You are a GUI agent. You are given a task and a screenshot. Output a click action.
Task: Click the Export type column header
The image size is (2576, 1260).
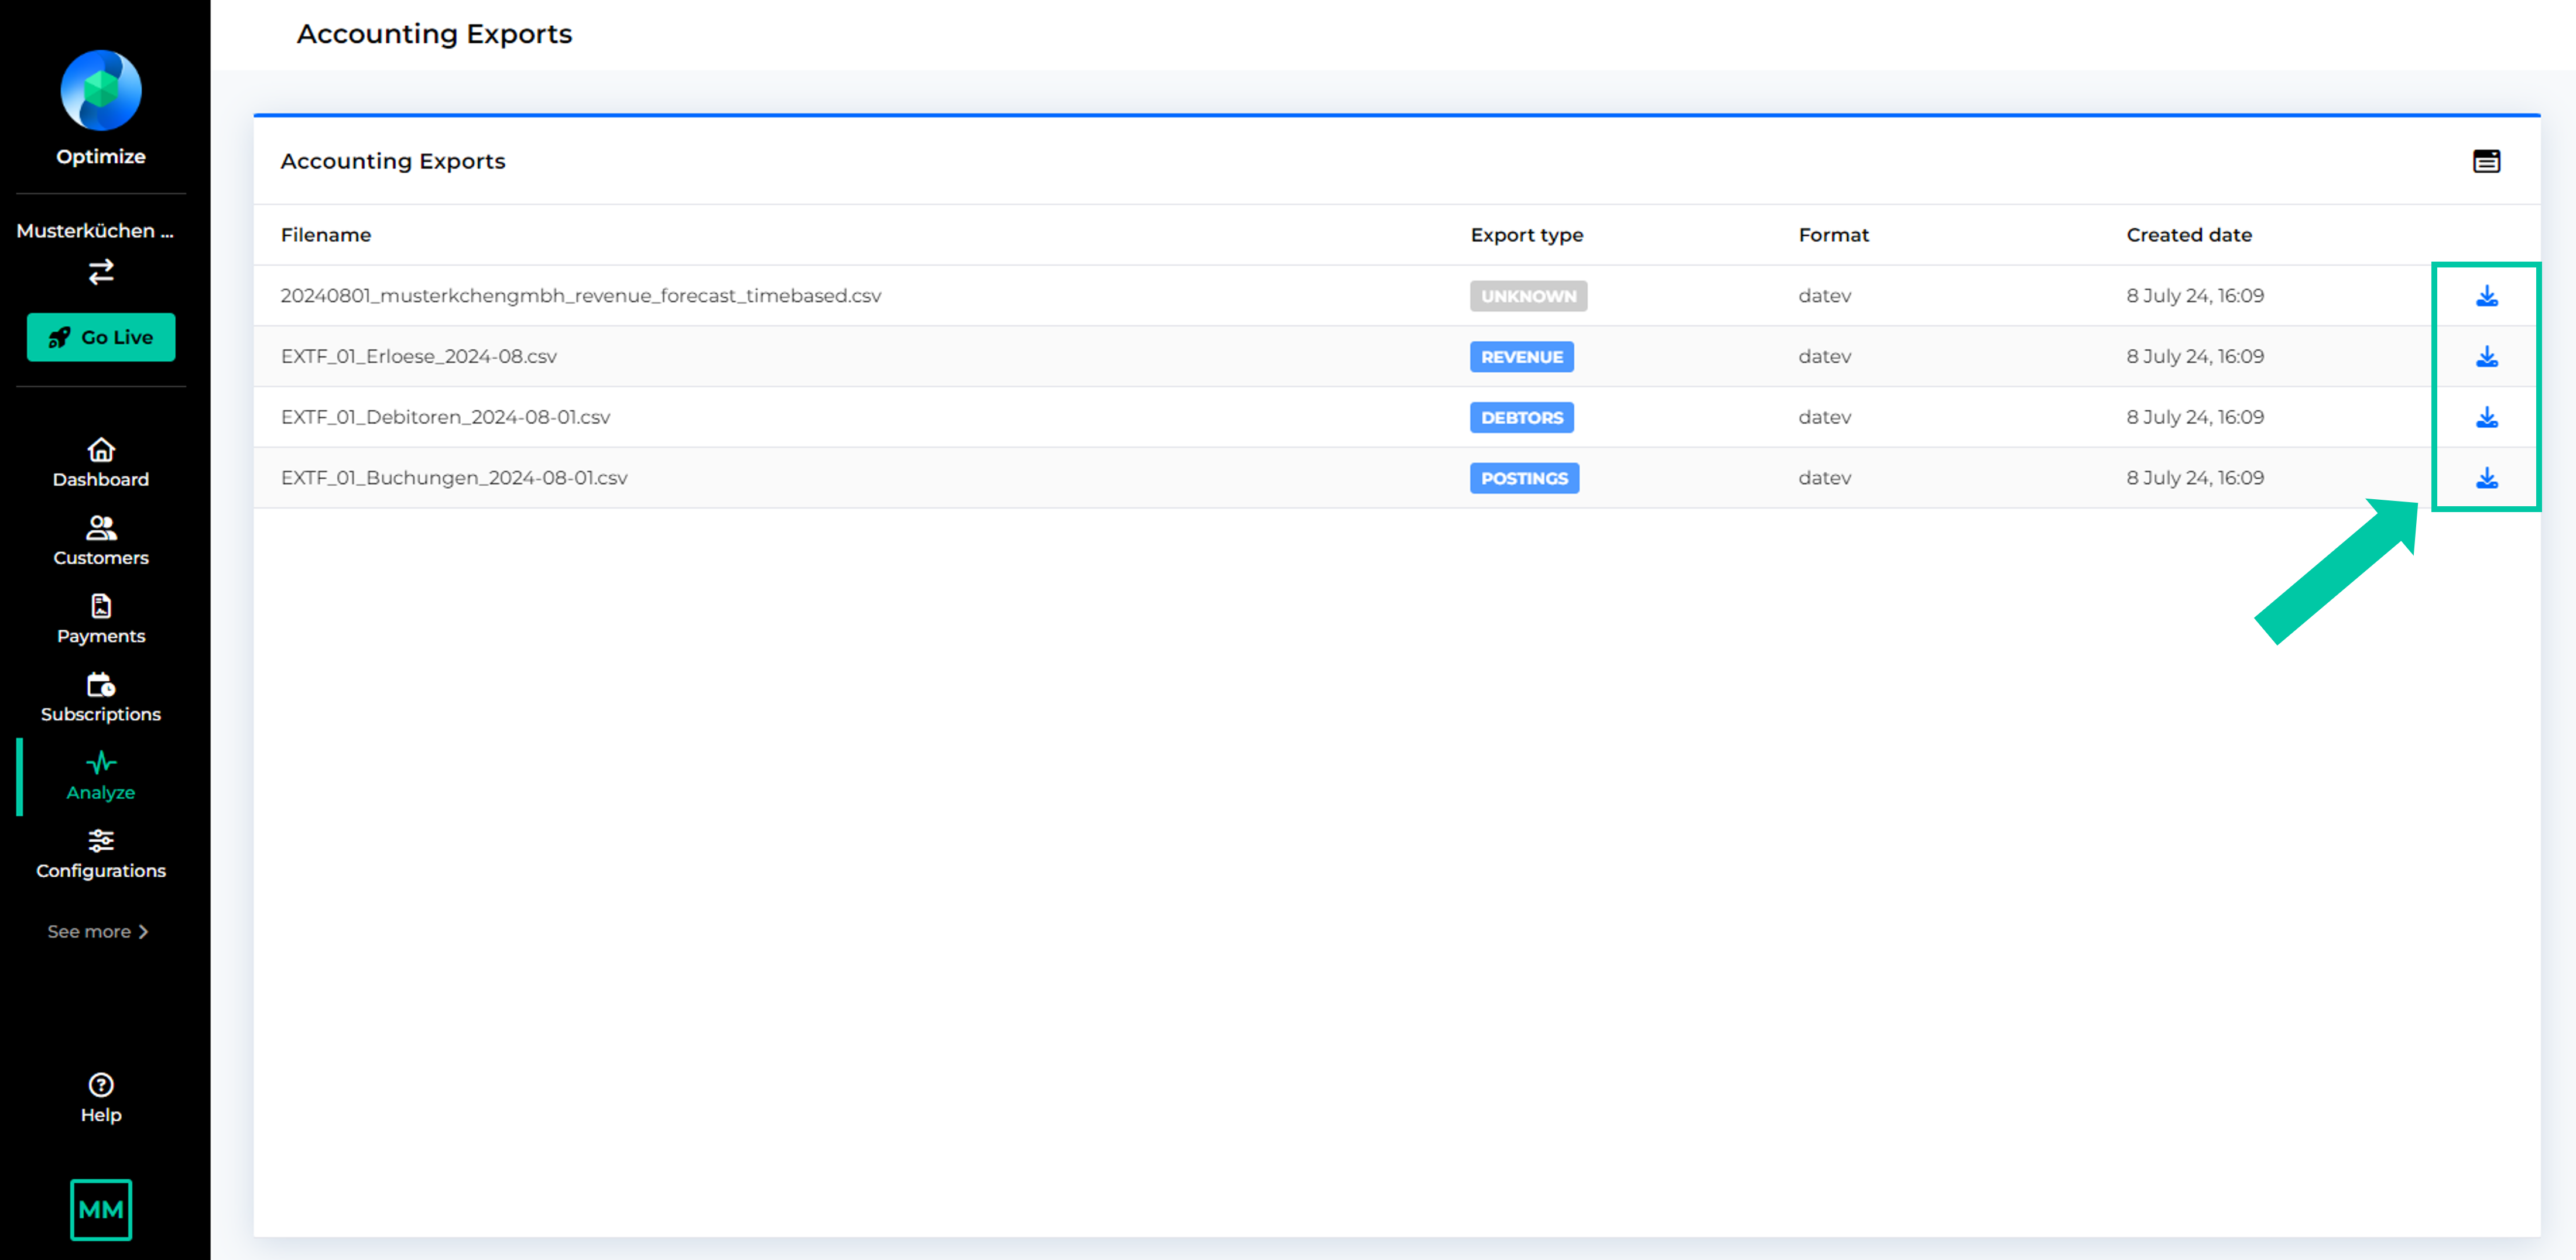coord(1527,235)
